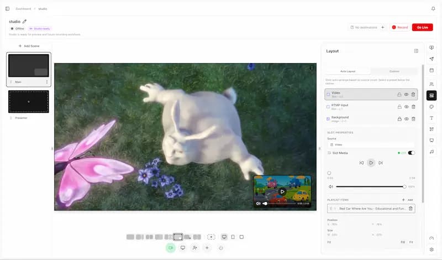This screenshot has height=260, width=442.
Task: Delete the Red Car playlist item
Action: (x=411, y=209)
